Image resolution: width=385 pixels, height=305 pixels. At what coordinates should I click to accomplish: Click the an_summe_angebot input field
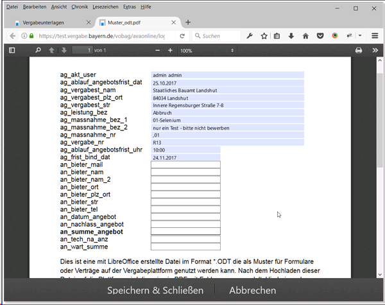coord(185,231)
